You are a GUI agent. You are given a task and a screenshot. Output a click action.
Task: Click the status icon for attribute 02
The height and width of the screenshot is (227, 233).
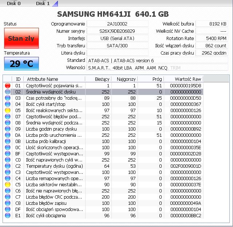pyautogui.click(x=8, y=92)
